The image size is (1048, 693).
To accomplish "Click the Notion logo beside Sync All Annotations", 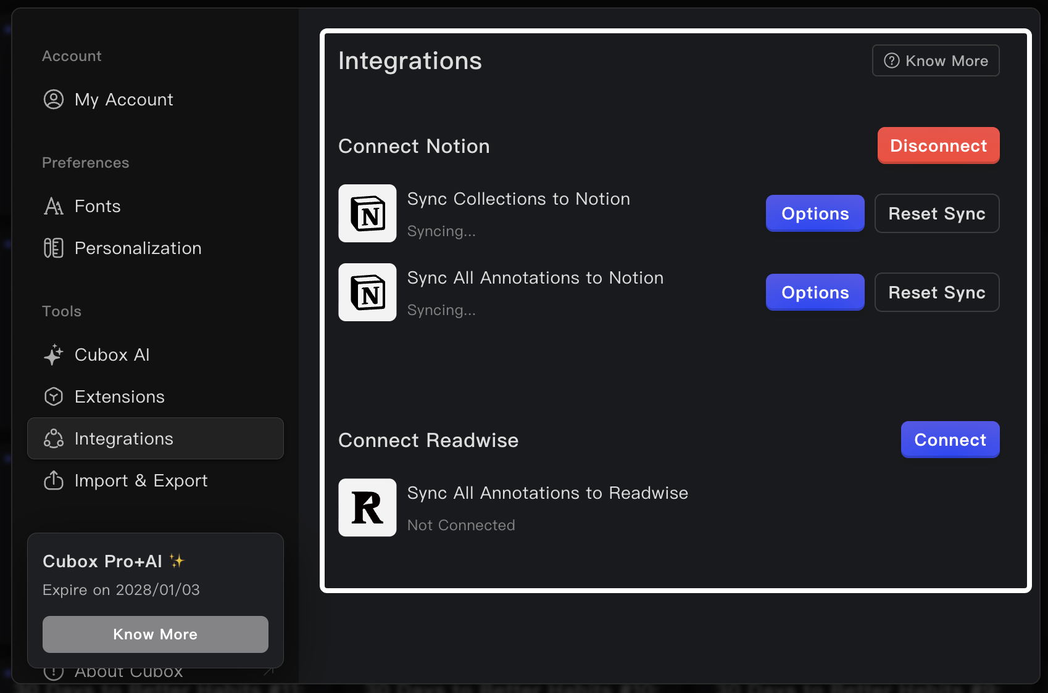I will click(x=367, y=292).
